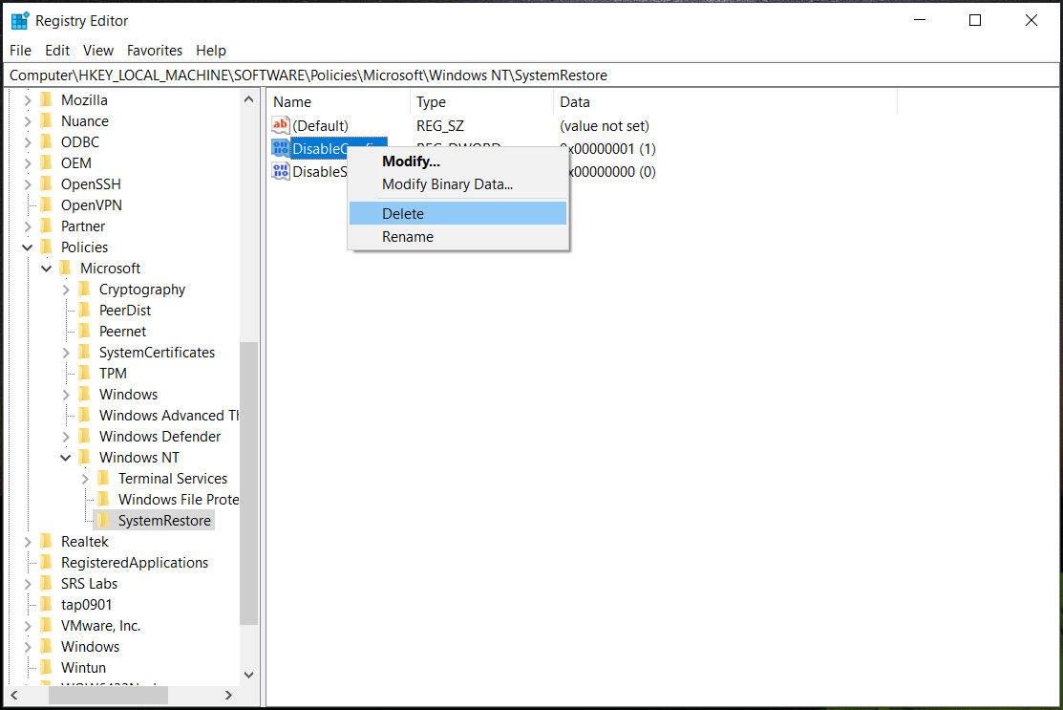Select the SystemRestore folder icon
The width and height of the screenshot is (1063, 710).
click(x=103, y=521)
